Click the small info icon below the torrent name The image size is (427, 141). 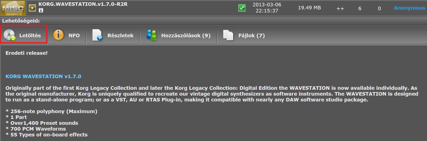coord(41,10)
